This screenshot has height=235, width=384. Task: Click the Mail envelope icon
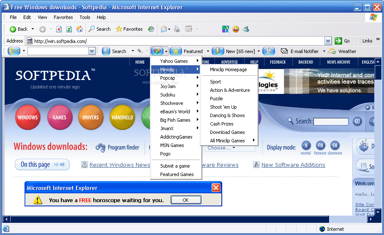[x=164, y=29]
